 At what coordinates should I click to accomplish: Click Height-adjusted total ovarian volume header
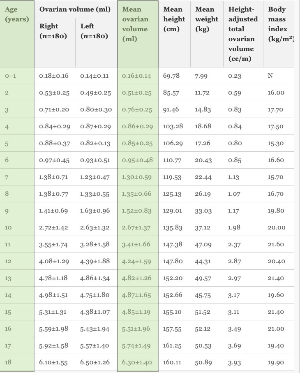[x=243, y=34]
